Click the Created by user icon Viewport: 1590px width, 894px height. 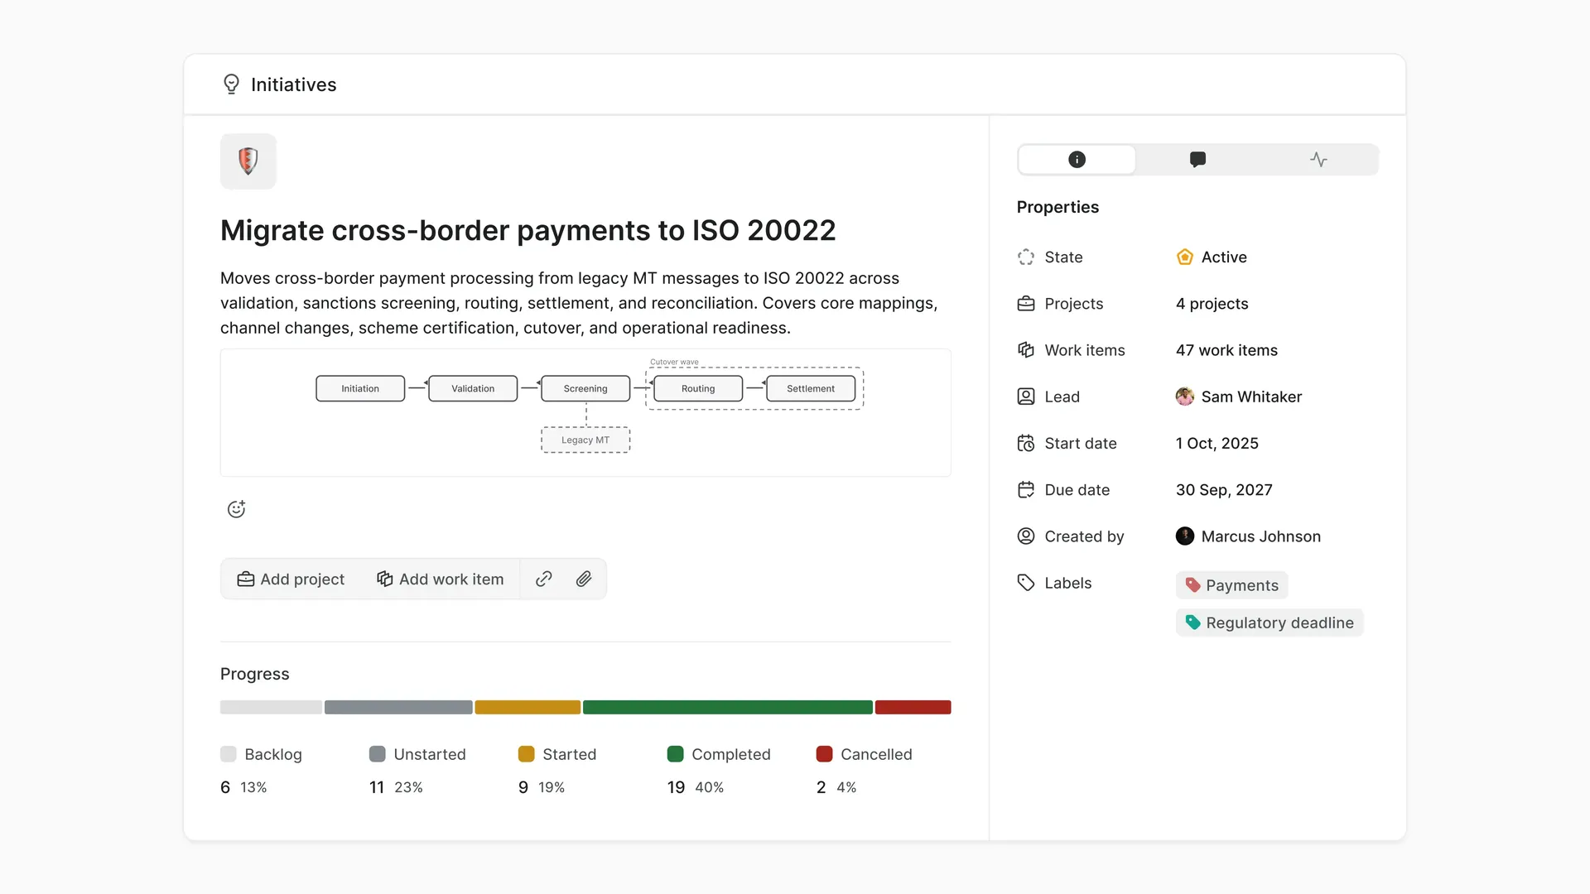pyautogui.click(x=1026, y=536)
